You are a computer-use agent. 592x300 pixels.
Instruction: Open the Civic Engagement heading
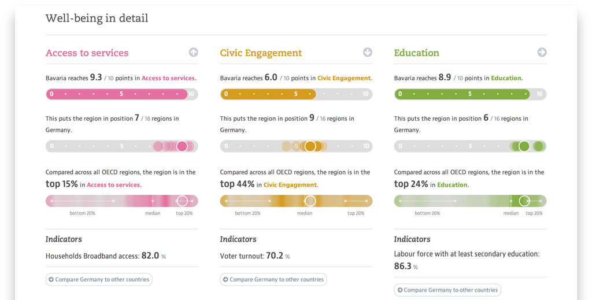click(x=261, y=53)
